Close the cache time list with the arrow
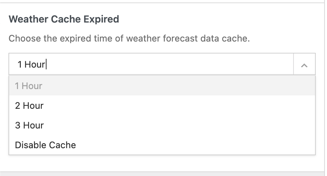This screenshot has width=327, height=176. pyautogui.click(x=304, y=64)
